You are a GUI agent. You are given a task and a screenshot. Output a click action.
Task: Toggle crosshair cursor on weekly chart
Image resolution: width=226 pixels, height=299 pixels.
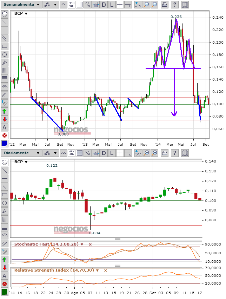[x=120, y=5]
